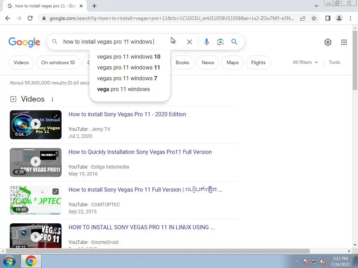The height and width of the screenshot is (268, 358).
Task: Click the Windows Start orb
Action: pyautogui.click(x=9, y=261)
